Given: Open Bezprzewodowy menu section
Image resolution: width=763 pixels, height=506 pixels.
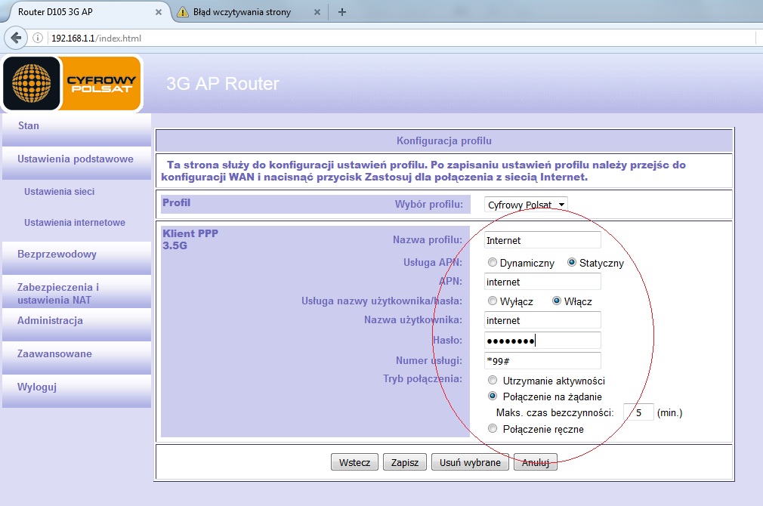Looking at the screenshot, I should pyautogui.click(x=57, y=255).
